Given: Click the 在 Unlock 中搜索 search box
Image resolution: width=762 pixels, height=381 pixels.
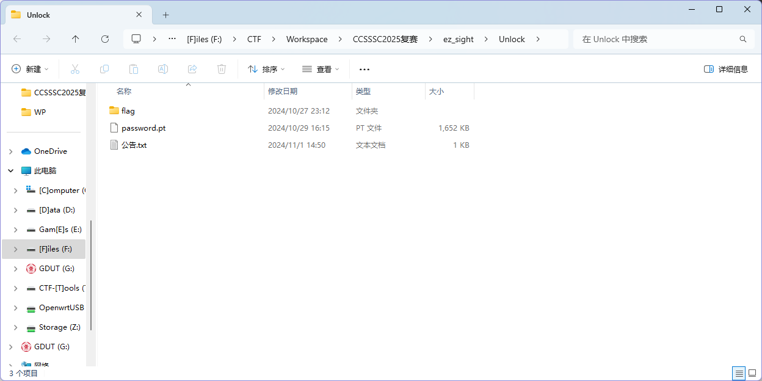Looking at the screenshot, I should pyautogui.click(x=656, y=39).
